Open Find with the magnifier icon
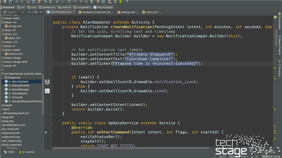The width and height of the screenshot is (282, 158). point(45,2)
